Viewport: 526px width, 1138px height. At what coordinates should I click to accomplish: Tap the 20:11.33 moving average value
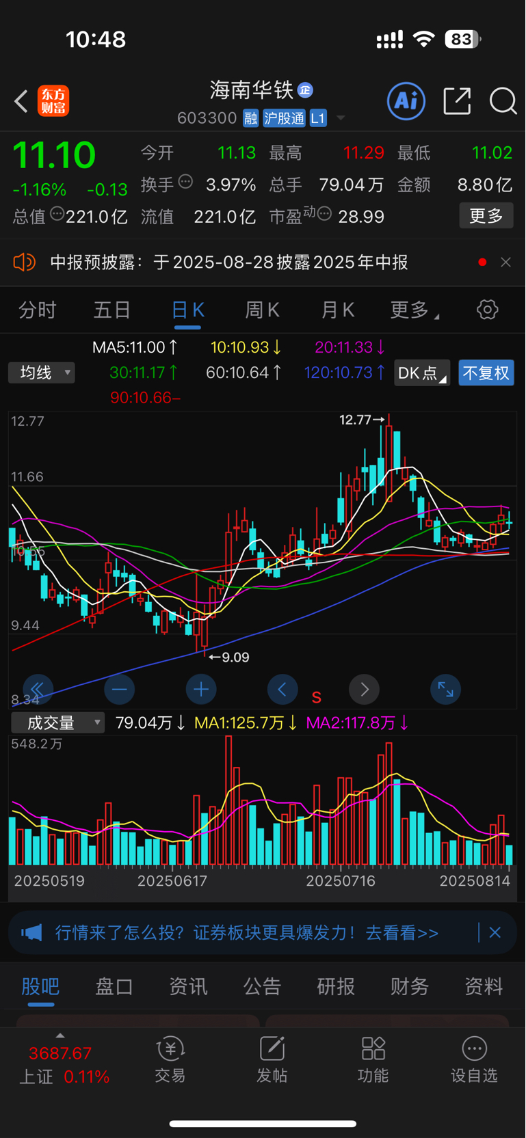click(x=350, y=347)
